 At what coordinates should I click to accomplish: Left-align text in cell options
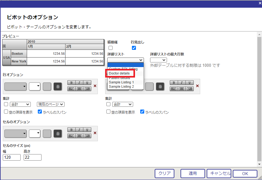click(71, 136)
